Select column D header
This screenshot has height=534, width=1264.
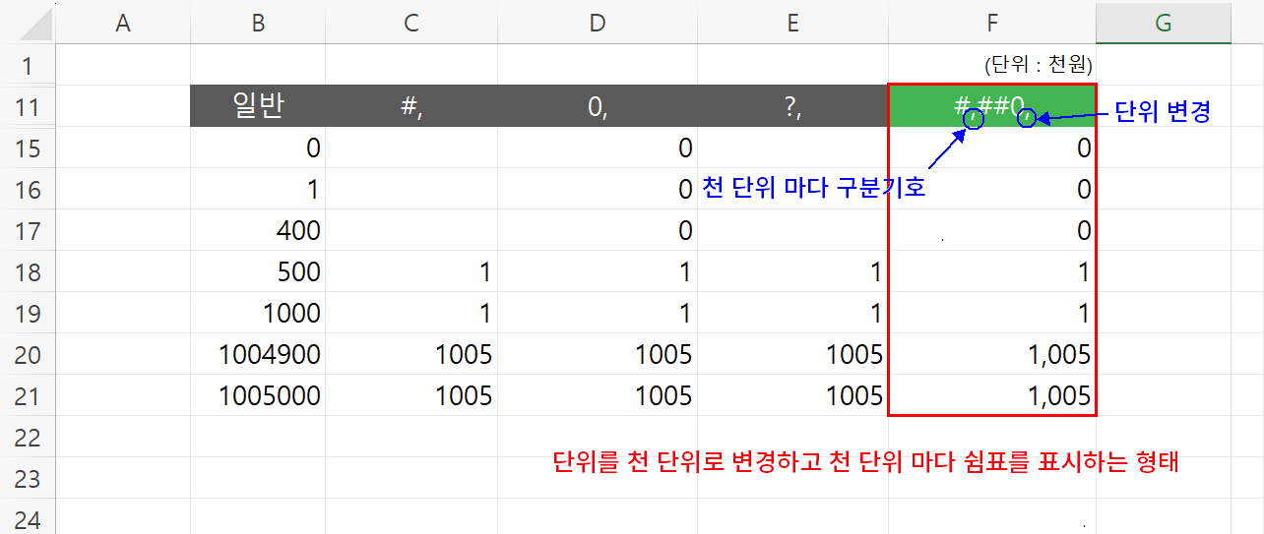pyautogui.click(x=598, y=23)
